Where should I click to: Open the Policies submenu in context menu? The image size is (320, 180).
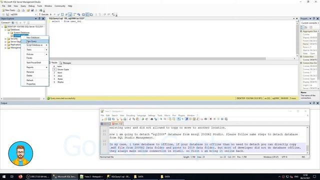click(35, 54)
